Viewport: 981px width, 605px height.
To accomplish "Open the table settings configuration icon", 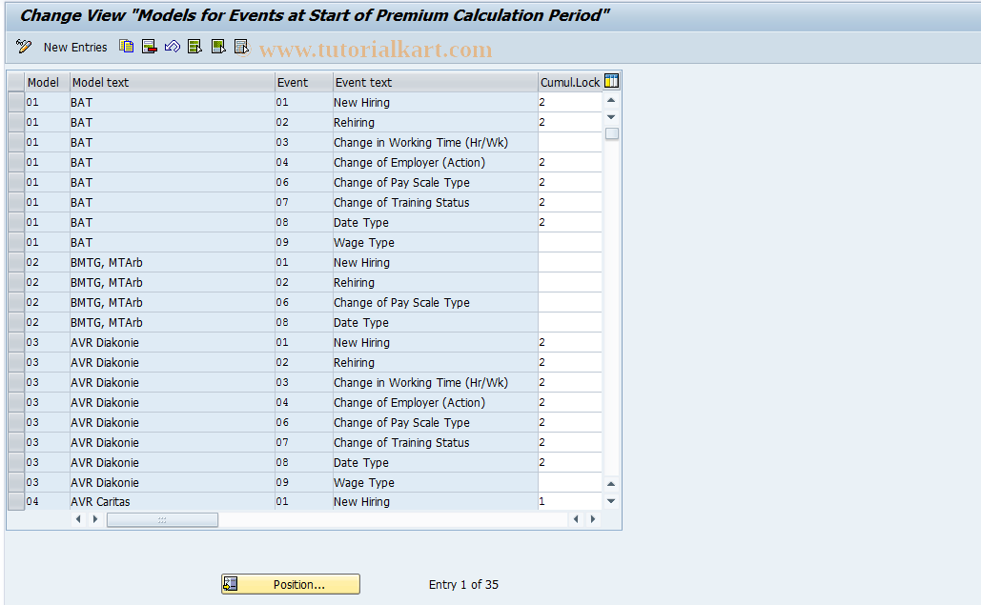I will click(x=611, y=81).
